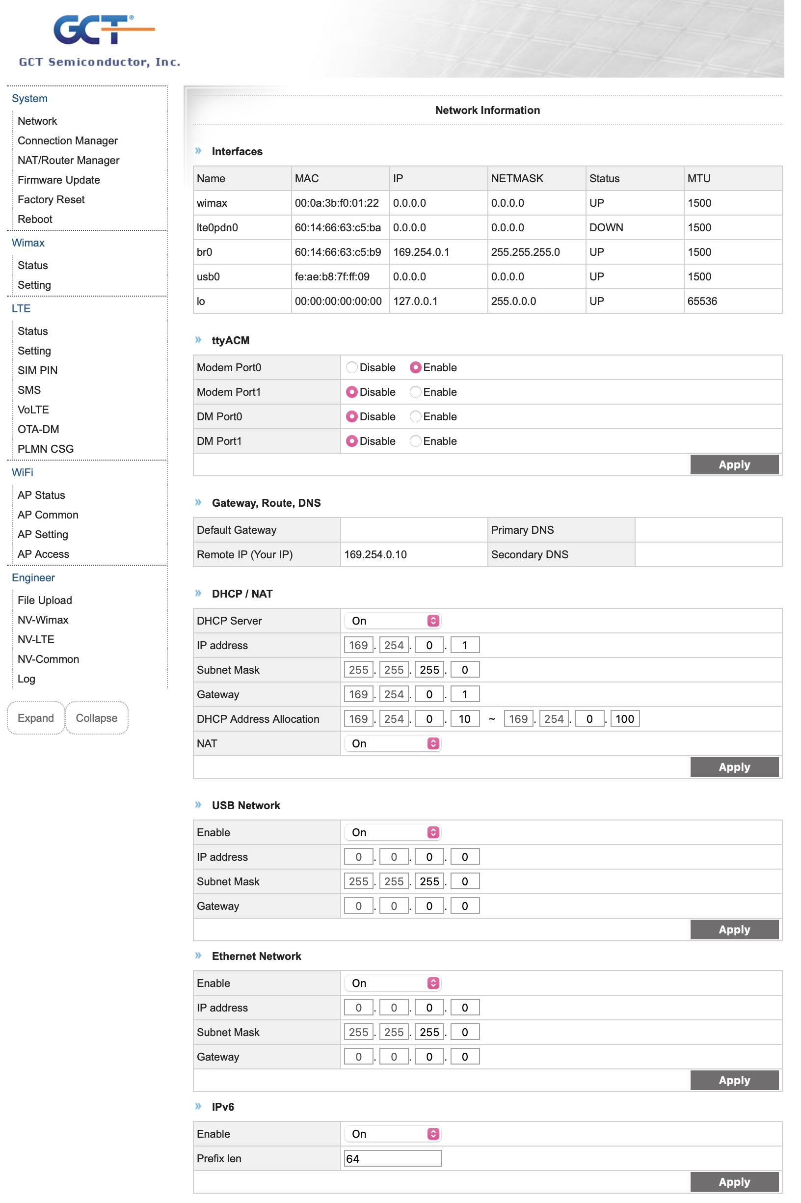
Task: Open SIM PIN under LTE
Action: point(37,371)
